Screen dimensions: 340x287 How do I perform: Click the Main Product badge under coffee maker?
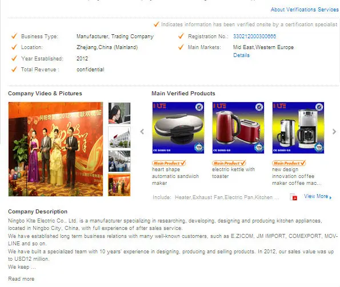click(x=289, y=163)
